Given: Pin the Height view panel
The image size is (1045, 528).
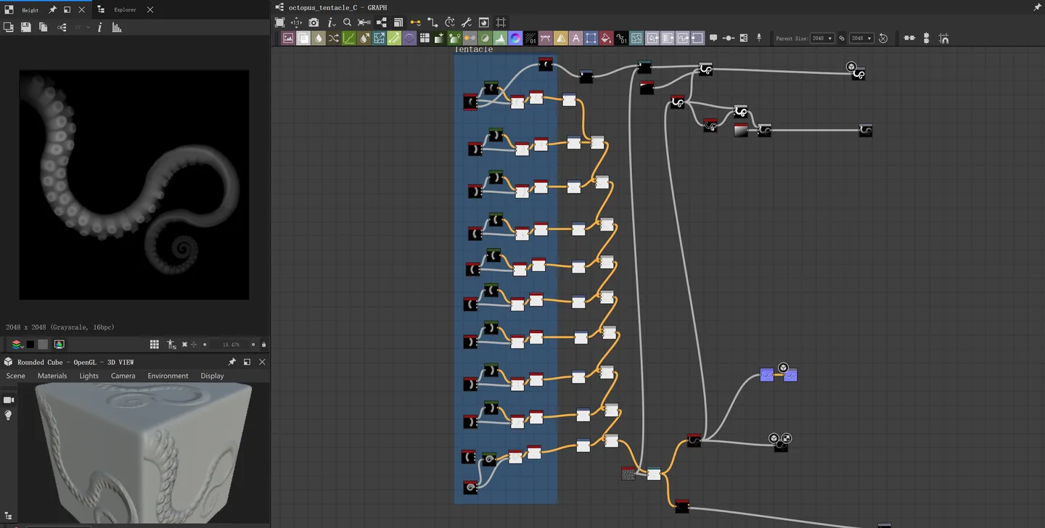Looking at the screenshot, I should (x=53, y=10).
